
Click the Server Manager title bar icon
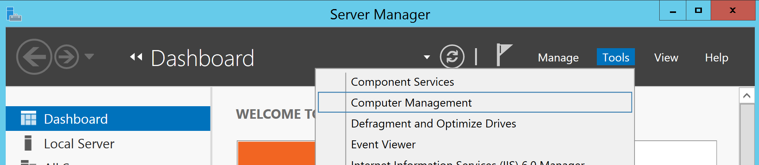pos(14,14)
